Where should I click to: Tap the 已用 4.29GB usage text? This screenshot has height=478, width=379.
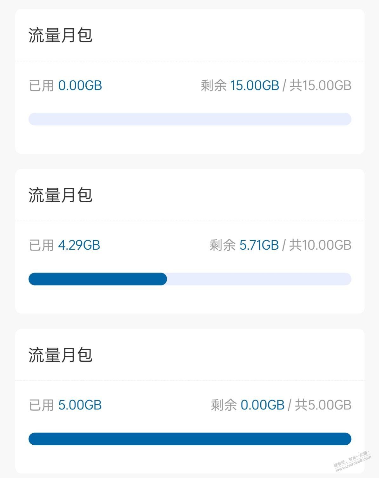click(64, 245)
